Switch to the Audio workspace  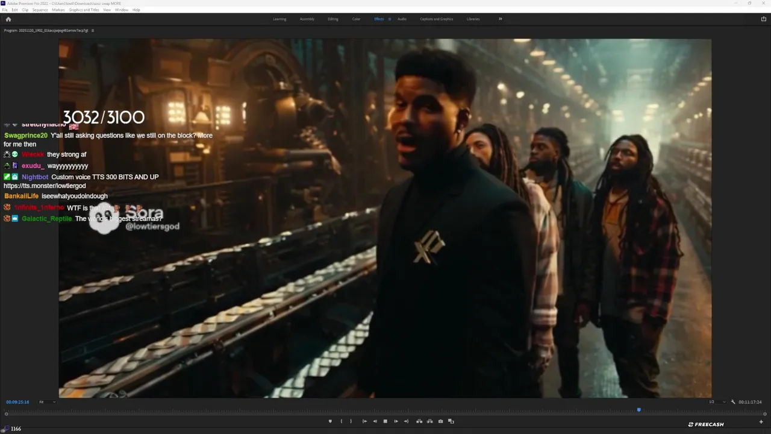pos(402,19)
